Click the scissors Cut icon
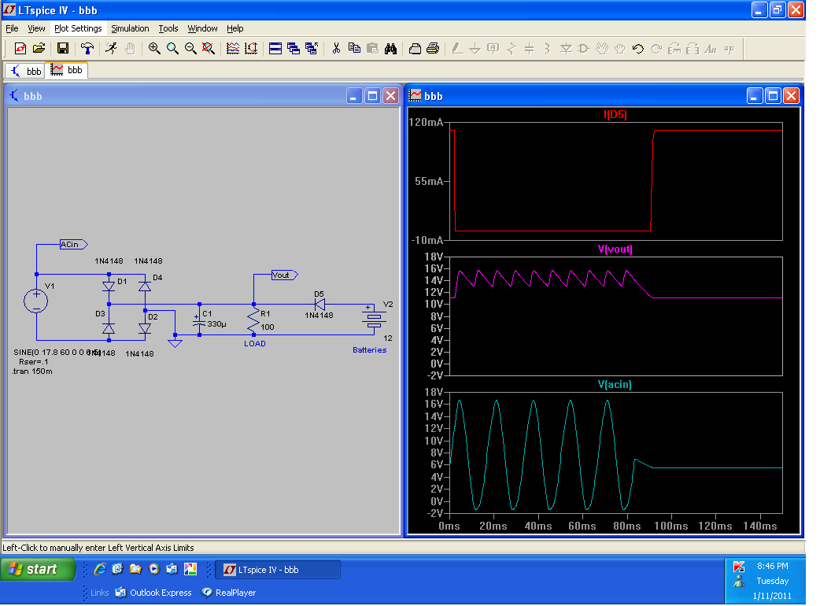This screenshot has width=820, height=606. [x=336, y=49]
